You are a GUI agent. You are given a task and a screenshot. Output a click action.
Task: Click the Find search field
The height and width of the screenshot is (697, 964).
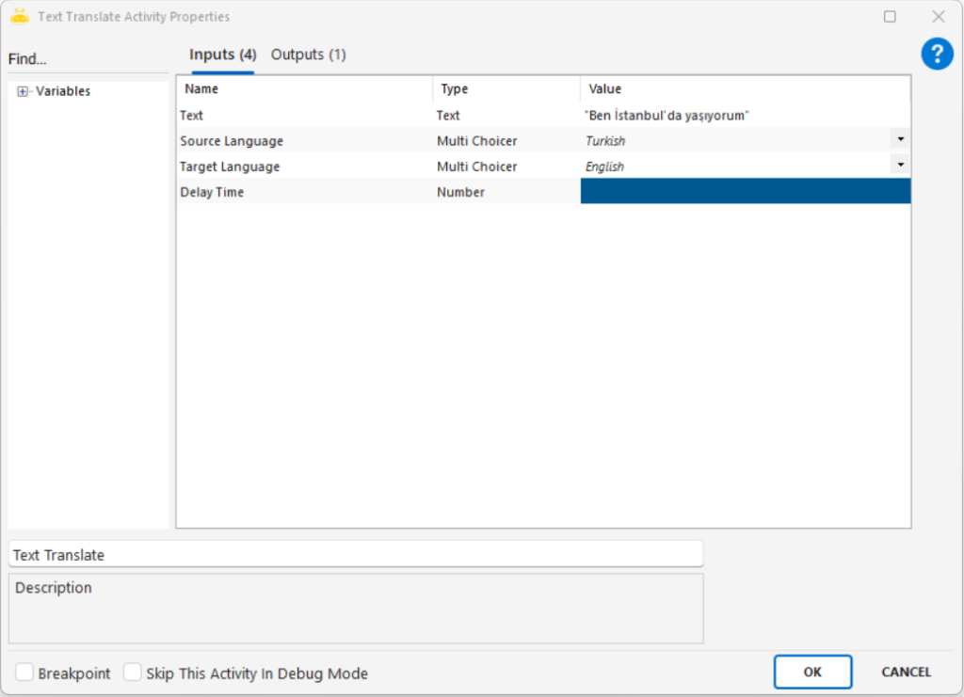pyautogui.click(x=87, y=59)
